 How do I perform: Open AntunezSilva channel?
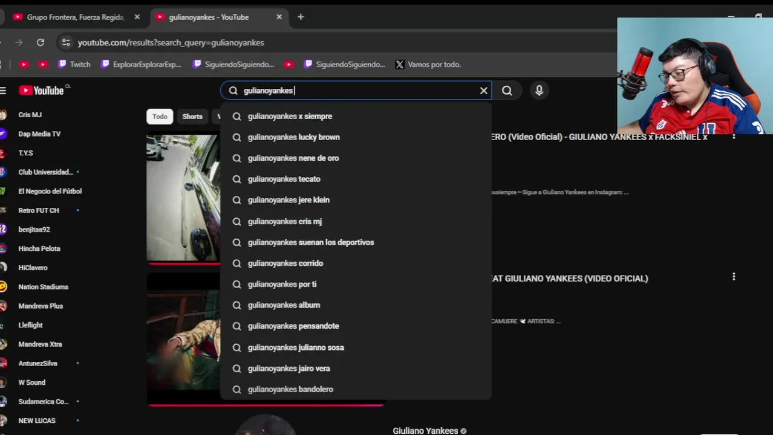38,364
